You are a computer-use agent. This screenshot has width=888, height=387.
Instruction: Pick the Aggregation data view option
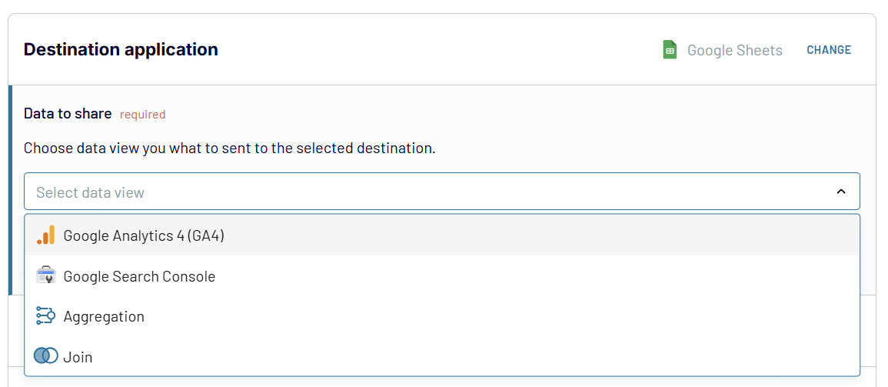(x=441, y=316)
